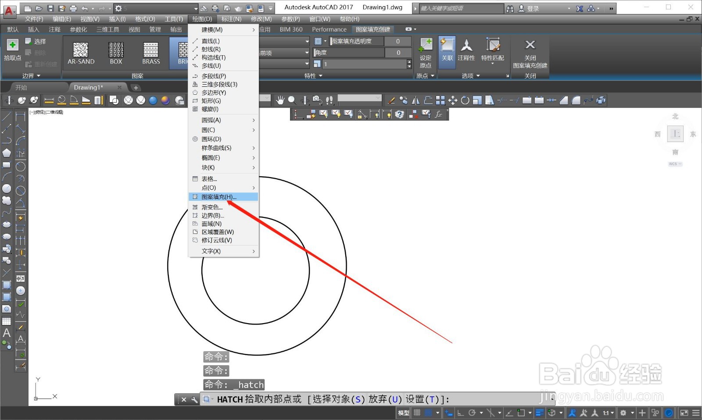Open the 标注(N) menu in menu bar
The width and height of the screenshot is (702, 420).
click(231, 19)
